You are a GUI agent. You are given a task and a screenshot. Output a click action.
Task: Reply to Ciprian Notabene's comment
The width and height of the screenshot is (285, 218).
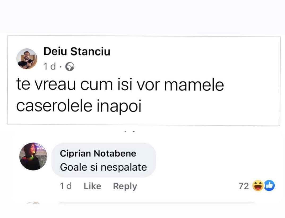[x=125, y=186]
